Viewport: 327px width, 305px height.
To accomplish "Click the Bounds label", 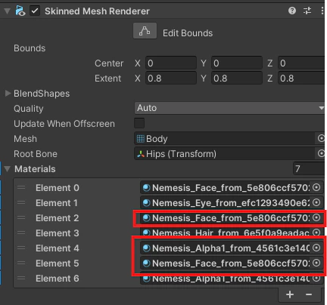I will (30, 48).
